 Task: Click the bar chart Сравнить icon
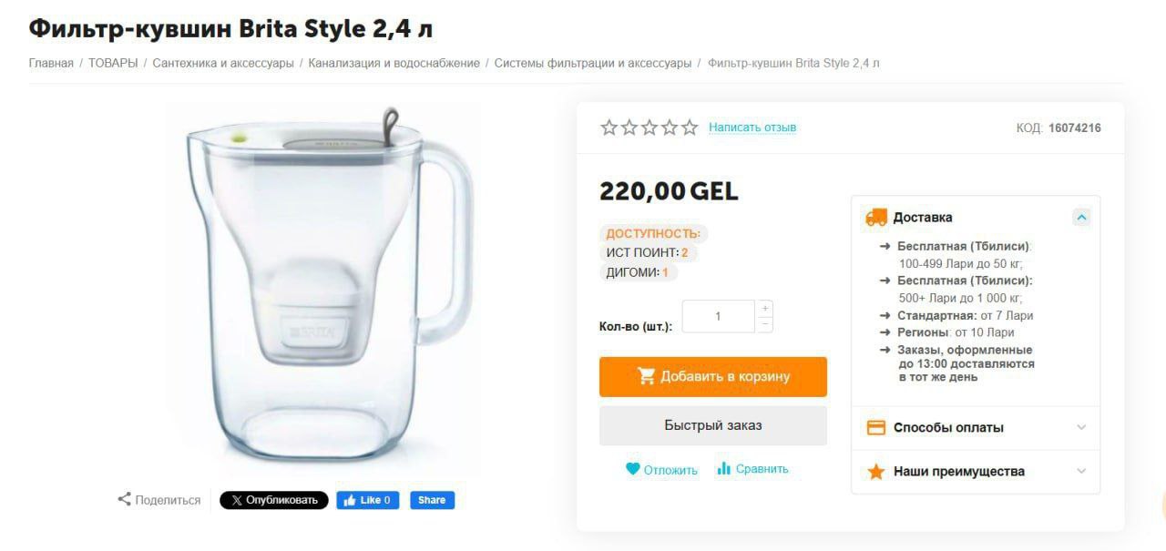pos(724,468)
